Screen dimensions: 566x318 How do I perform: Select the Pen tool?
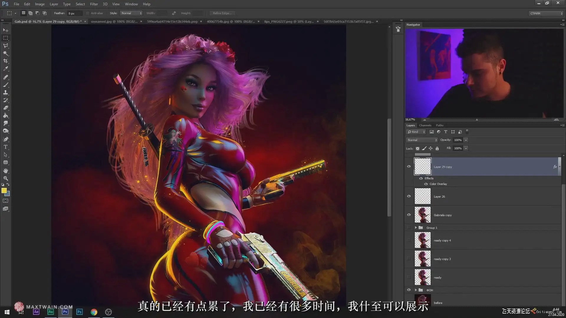point(6,139)
